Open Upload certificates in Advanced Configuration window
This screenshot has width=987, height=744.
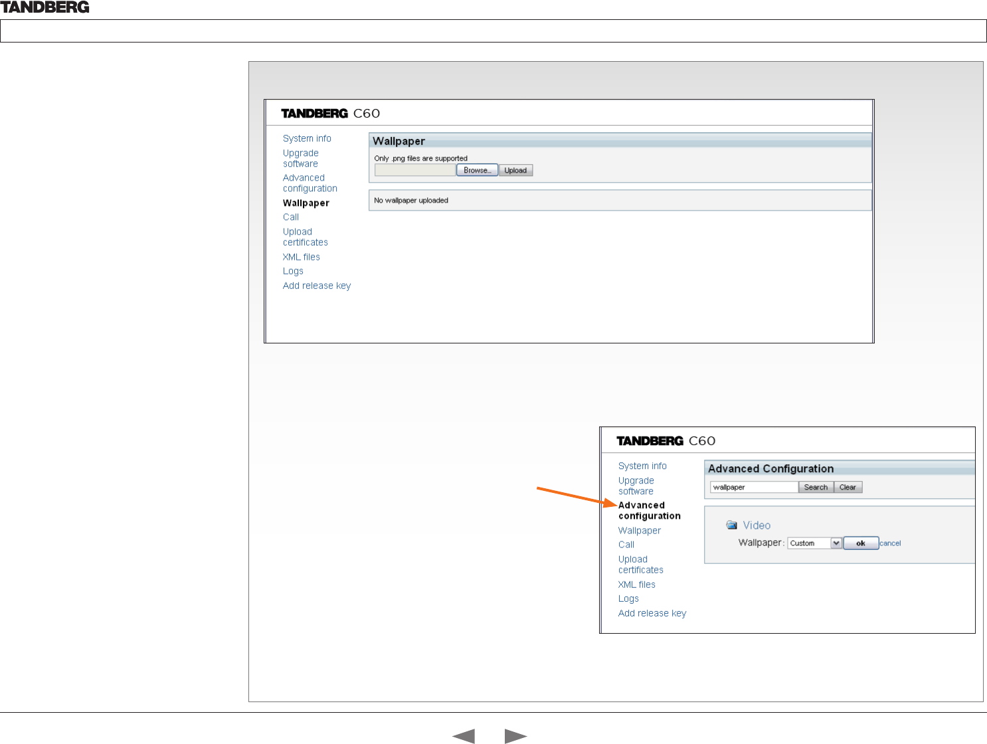[x=641, y=565]
